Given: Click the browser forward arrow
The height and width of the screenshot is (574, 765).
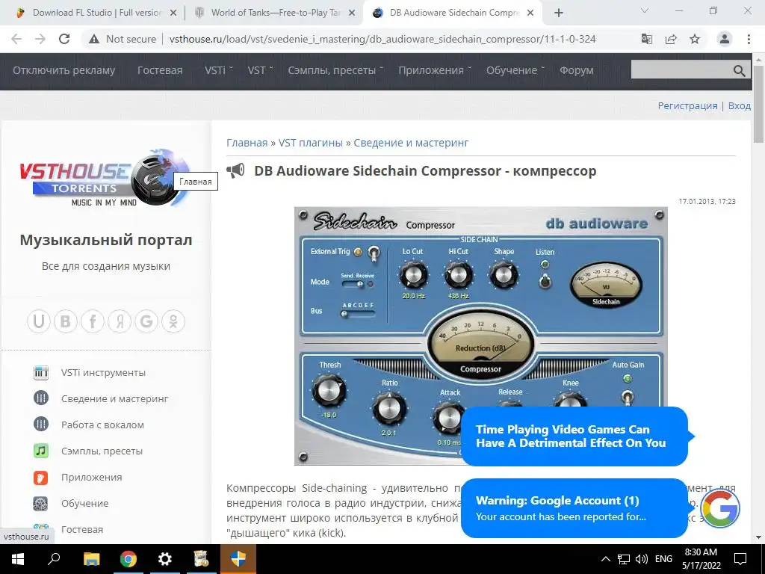Looking at the screenshot, I should click(x=40, y=39).
